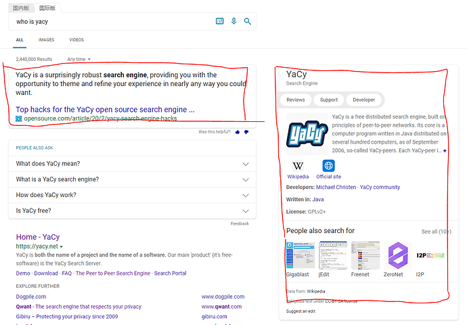Screen dimensions: 467x325
Task: Click the Feedback link
Action: tap(240, 223)
